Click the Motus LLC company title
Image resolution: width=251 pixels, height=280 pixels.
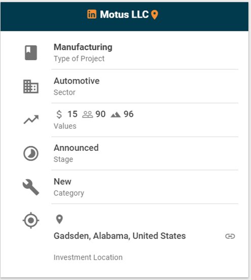(x=124, y=15)
